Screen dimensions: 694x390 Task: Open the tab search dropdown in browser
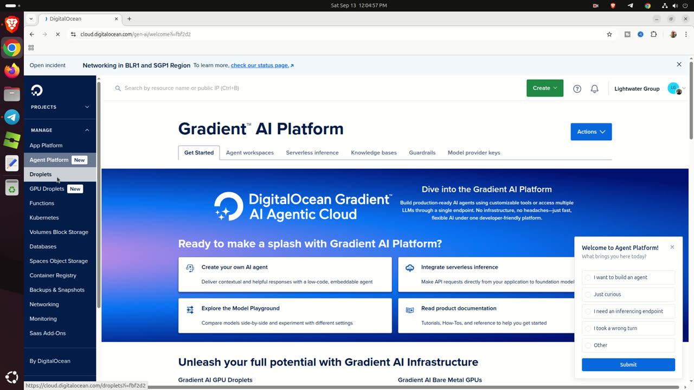[x=31, y=18]
